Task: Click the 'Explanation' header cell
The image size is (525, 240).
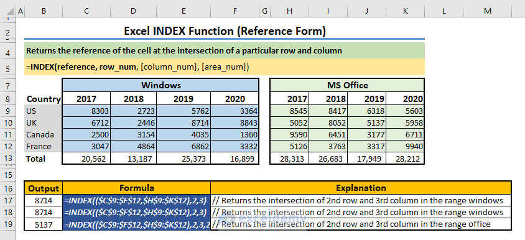Action: (x=361, y=188)
